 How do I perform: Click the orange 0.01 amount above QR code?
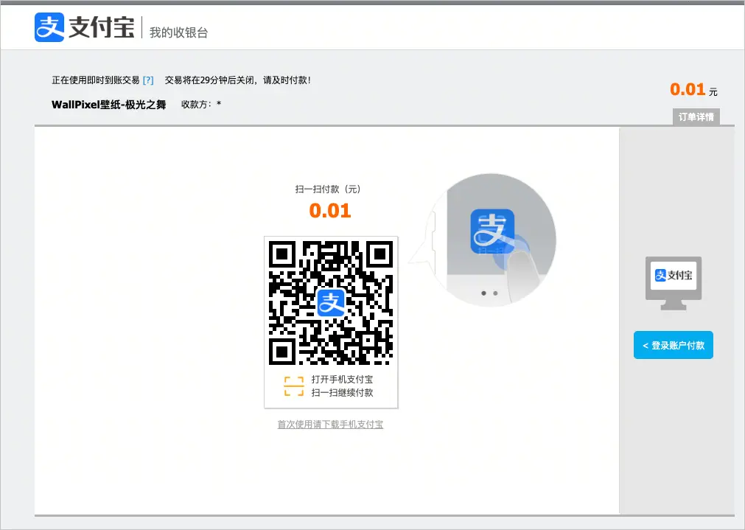coord(330,211)
